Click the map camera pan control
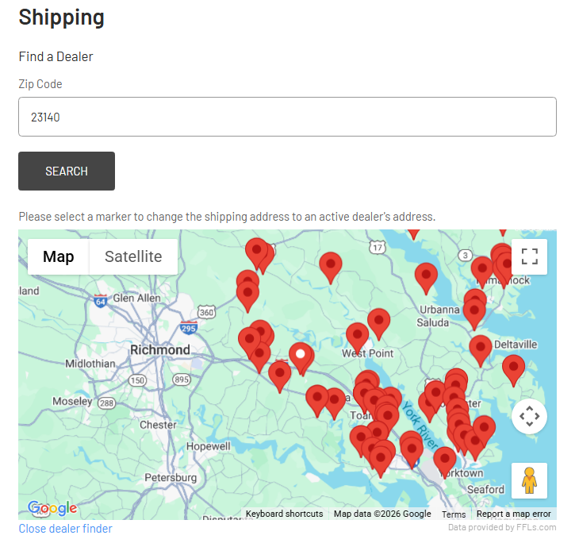 (529, 416)
